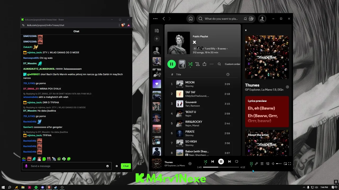This screenshot has width=339, height=190.
Task: Enter Spotify full screen mode
Action: [289, 164]
